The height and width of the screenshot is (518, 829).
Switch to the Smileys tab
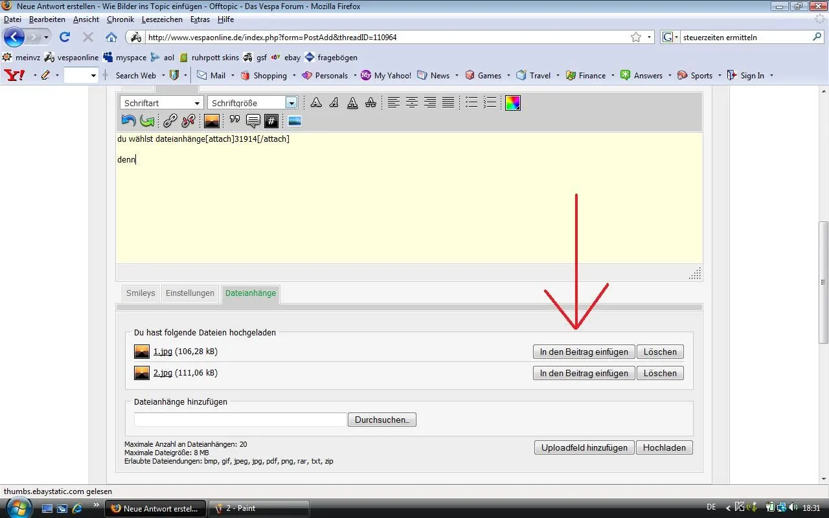pos(141,293)
